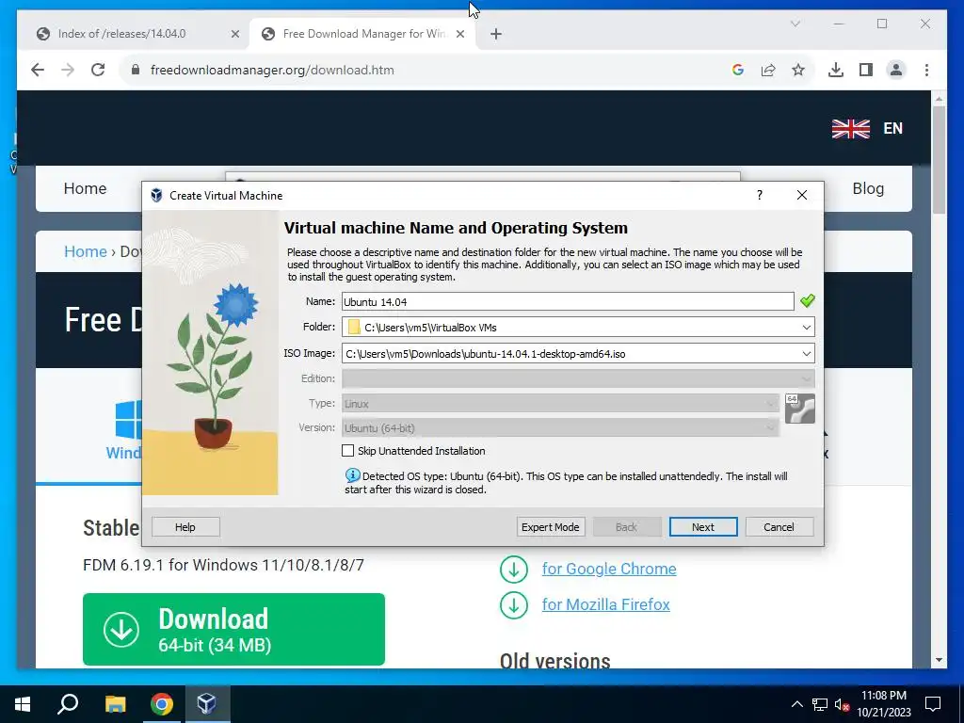This screenshot has height=723, width=964.
Task: Open the notification center icon
Action: [x=933, y=704]
